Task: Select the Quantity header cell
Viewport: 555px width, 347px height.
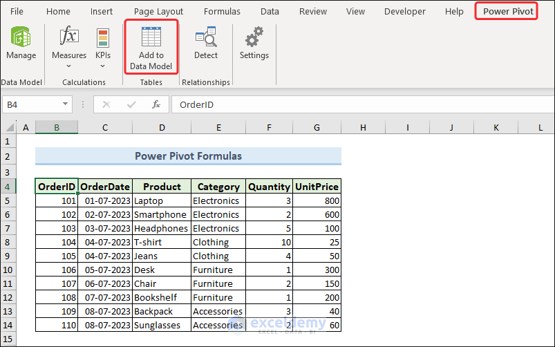Action: (x=270, y=186)
